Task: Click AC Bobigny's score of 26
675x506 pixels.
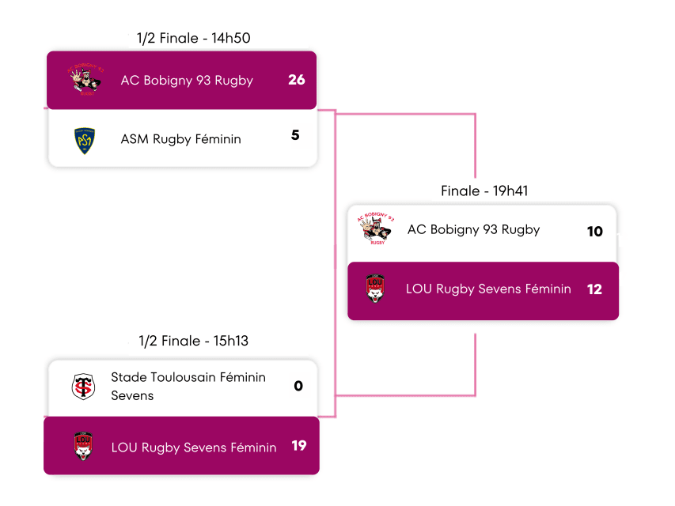Action: pos(297,80)
